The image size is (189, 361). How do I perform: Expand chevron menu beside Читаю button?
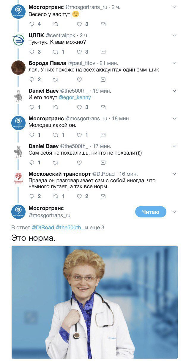tap(174, 212)
